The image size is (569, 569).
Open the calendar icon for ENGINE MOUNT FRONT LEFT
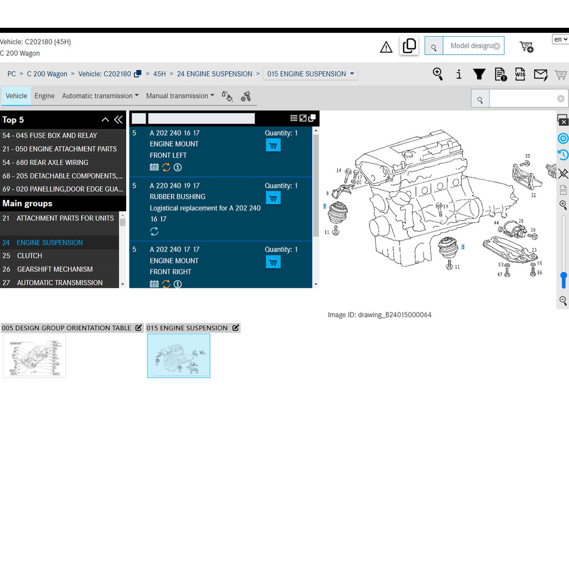(x=154, y=167)
